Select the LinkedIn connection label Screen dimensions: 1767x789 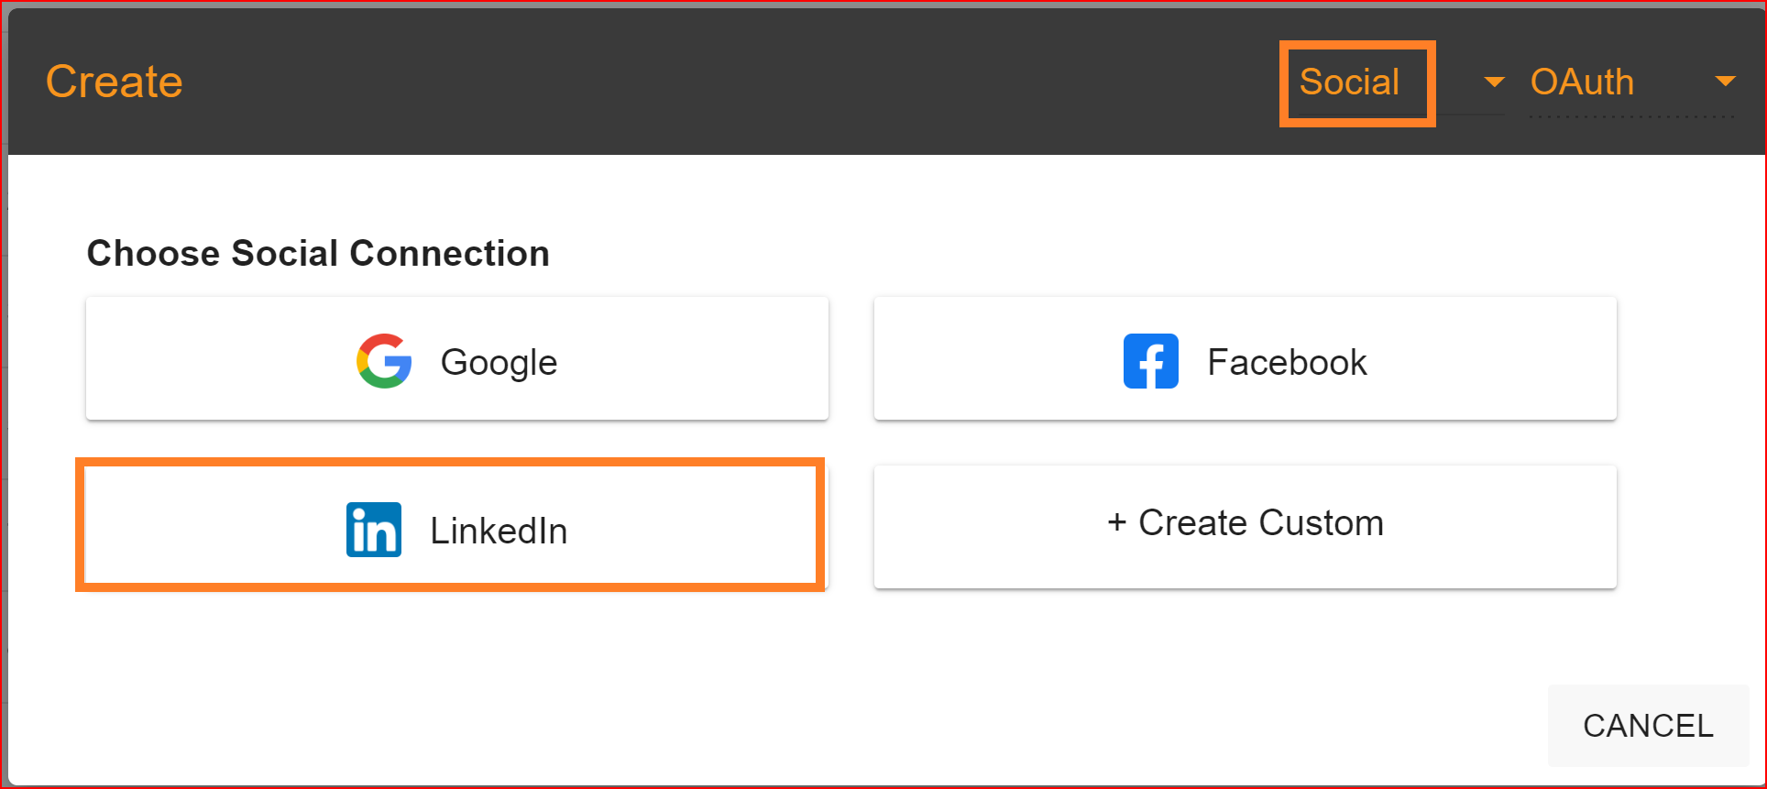click(499, 531)
